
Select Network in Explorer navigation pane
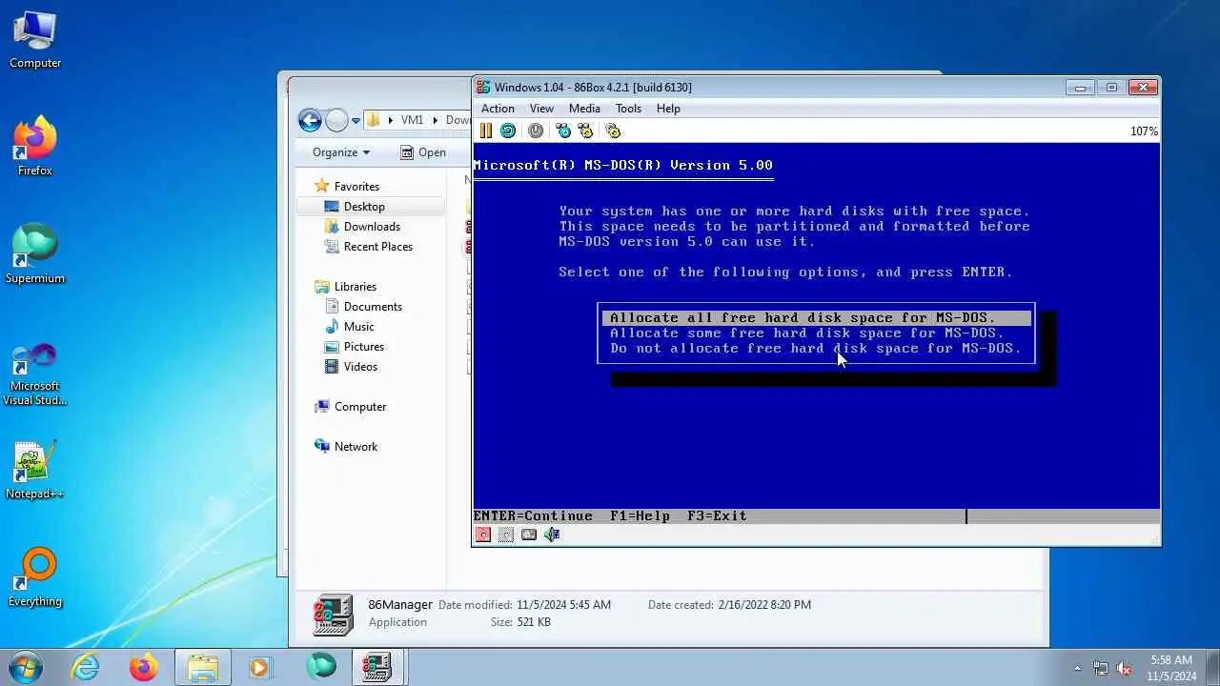click(x=356, y=447)
